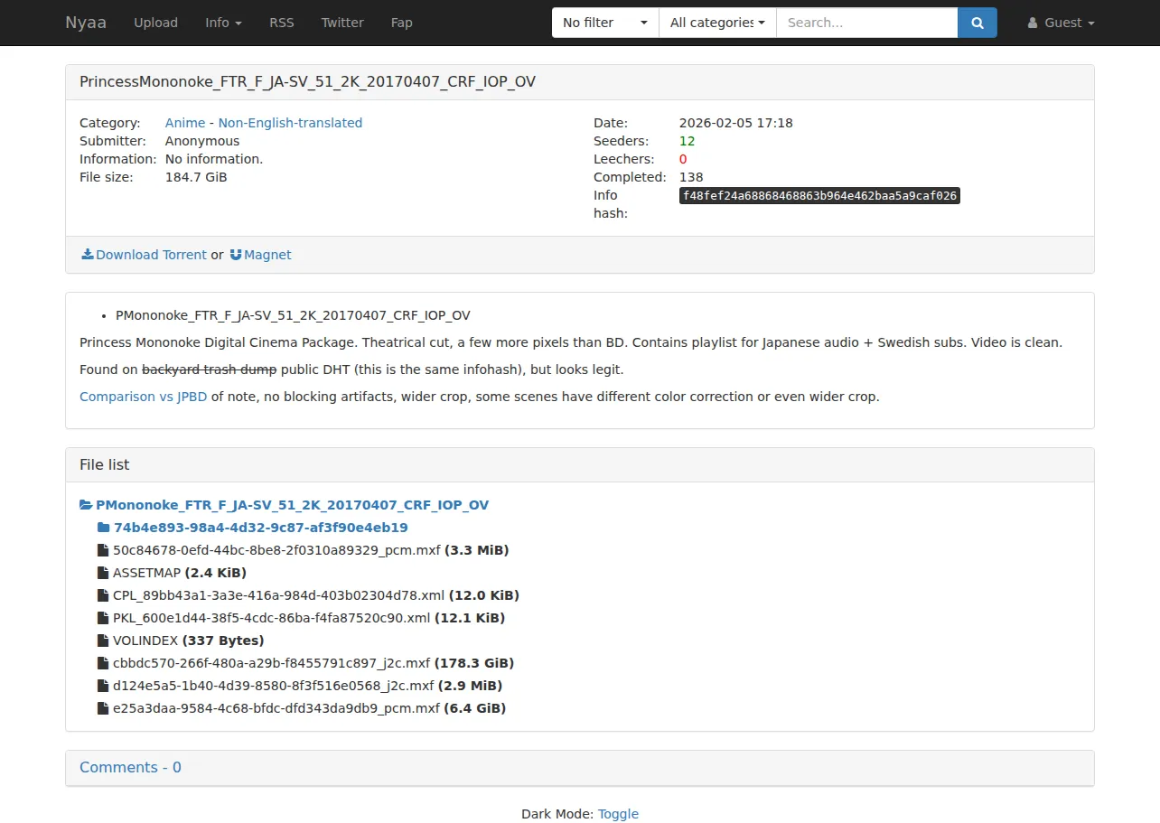Screen dimensions: 1160x823
Task: Open the RSS feed link
Action: pyautogui.click(x=282, y=23)
